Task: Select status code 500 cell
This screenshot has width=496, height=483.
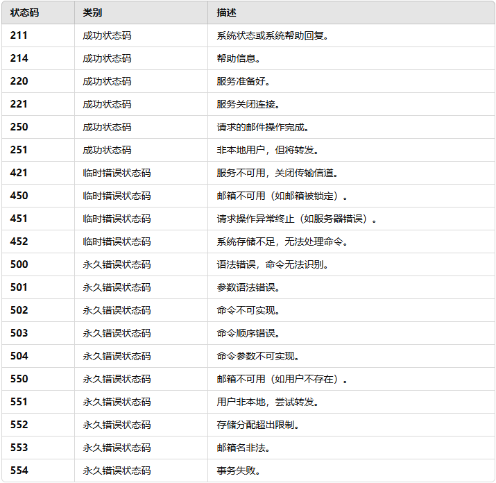Action: coord(19,264)
